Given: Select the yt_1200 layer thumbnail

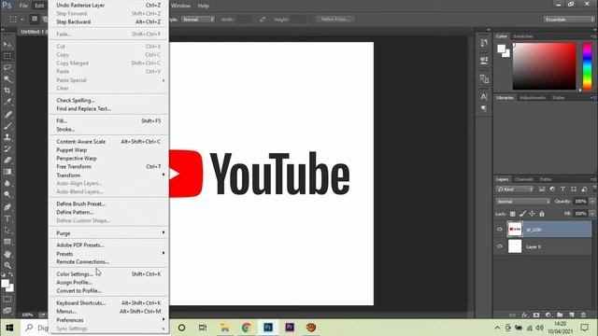Looking at the screenshot, I should [515, 230].
